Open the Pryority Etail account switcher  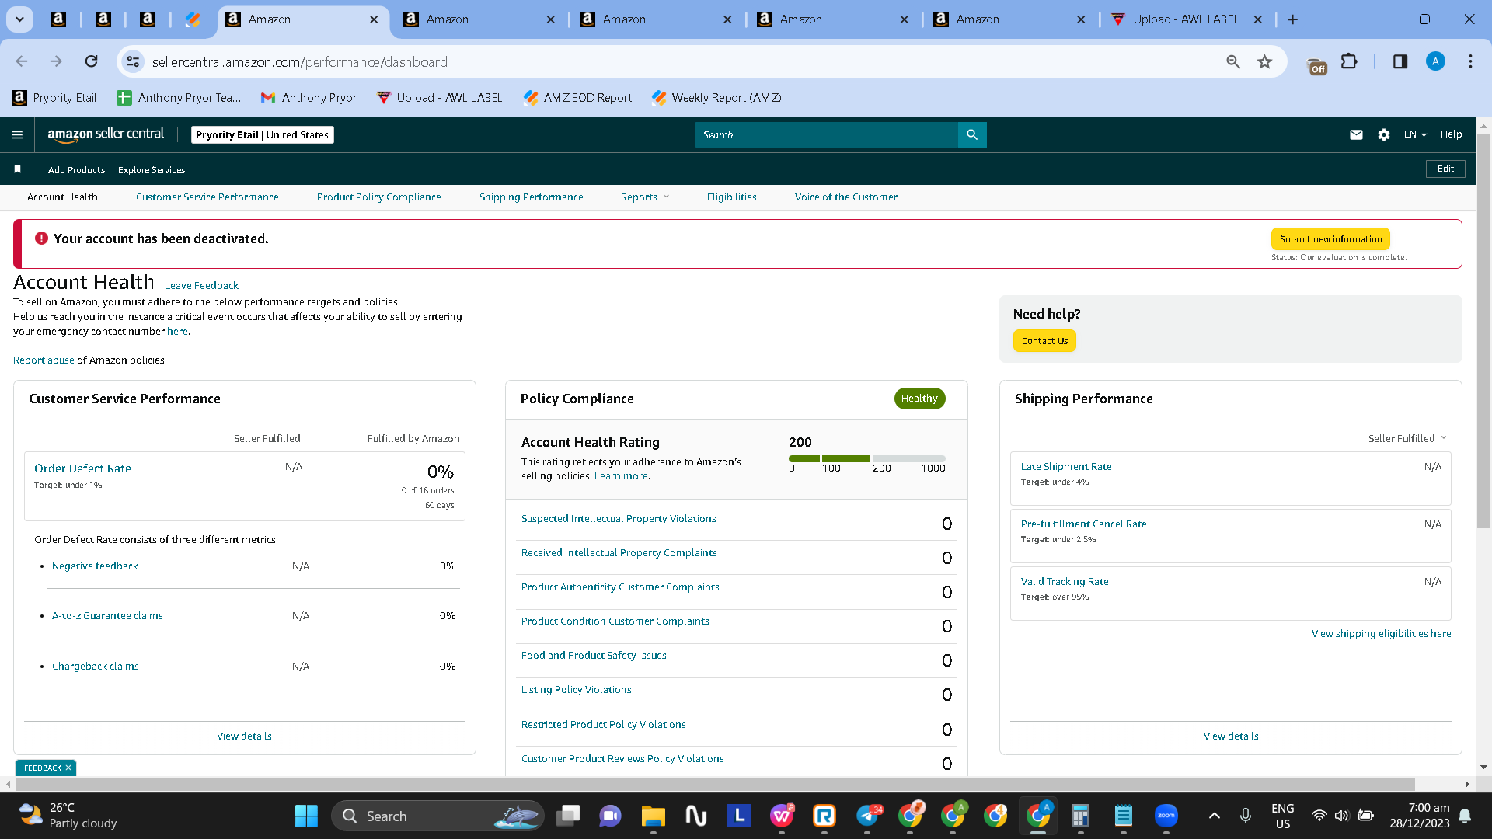262,134
